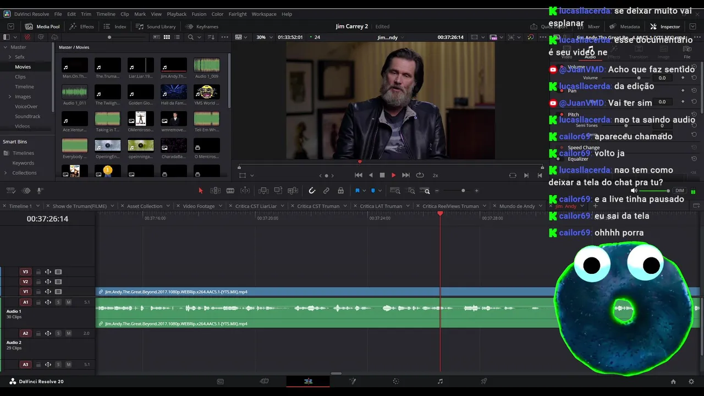Screen dimensions: 704x396
Task: Open viewer zoom 30% dropdown
Action: coord(265,37)
